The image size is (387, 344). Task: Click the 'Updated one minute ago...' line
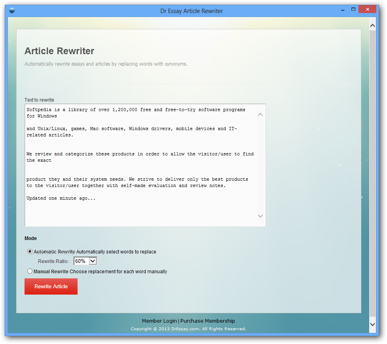click(x=61, y=198)
